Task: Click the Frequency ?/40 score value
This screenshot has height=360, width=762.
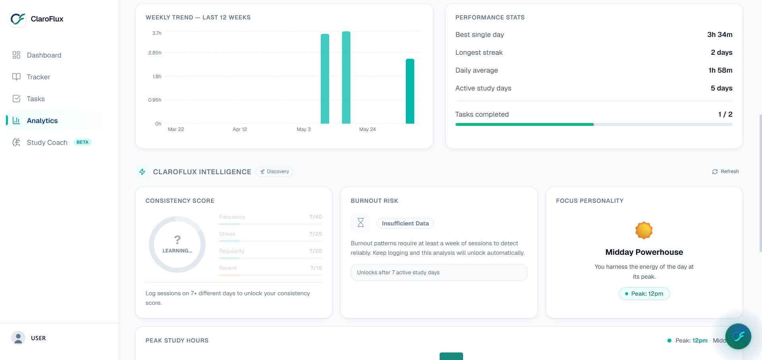Action: click(316, 217)
